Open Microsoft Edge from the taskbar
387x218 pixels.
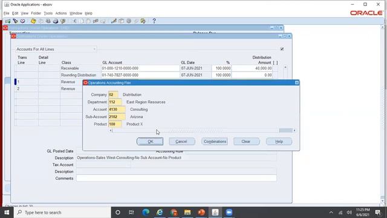[x=146, y=213]
